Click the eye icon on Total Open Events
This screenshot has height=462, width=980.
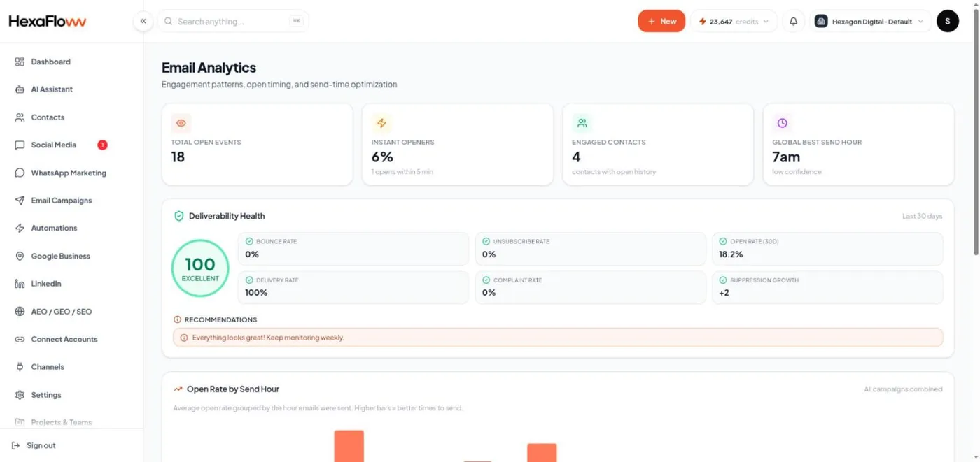pyautogui.click(x=181, y=123)
